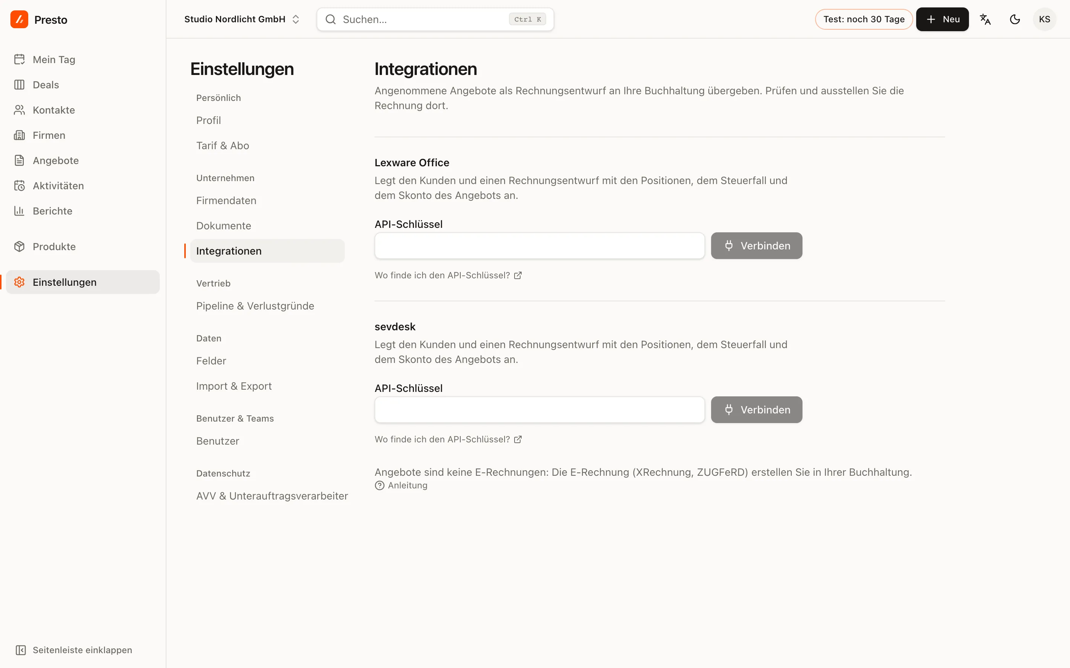Click the Presto logo icon
Screen dimensions: 1070x668
point(19,19)
